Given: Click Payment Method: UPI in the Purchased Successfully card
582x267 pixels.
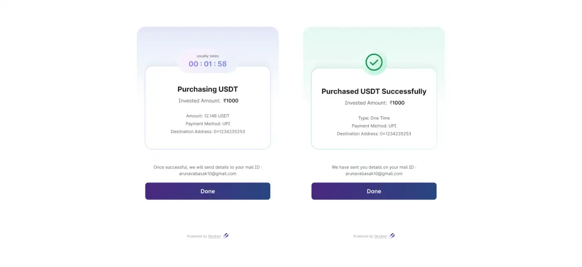Looking at the screenshot, I should tap(374, 126).
